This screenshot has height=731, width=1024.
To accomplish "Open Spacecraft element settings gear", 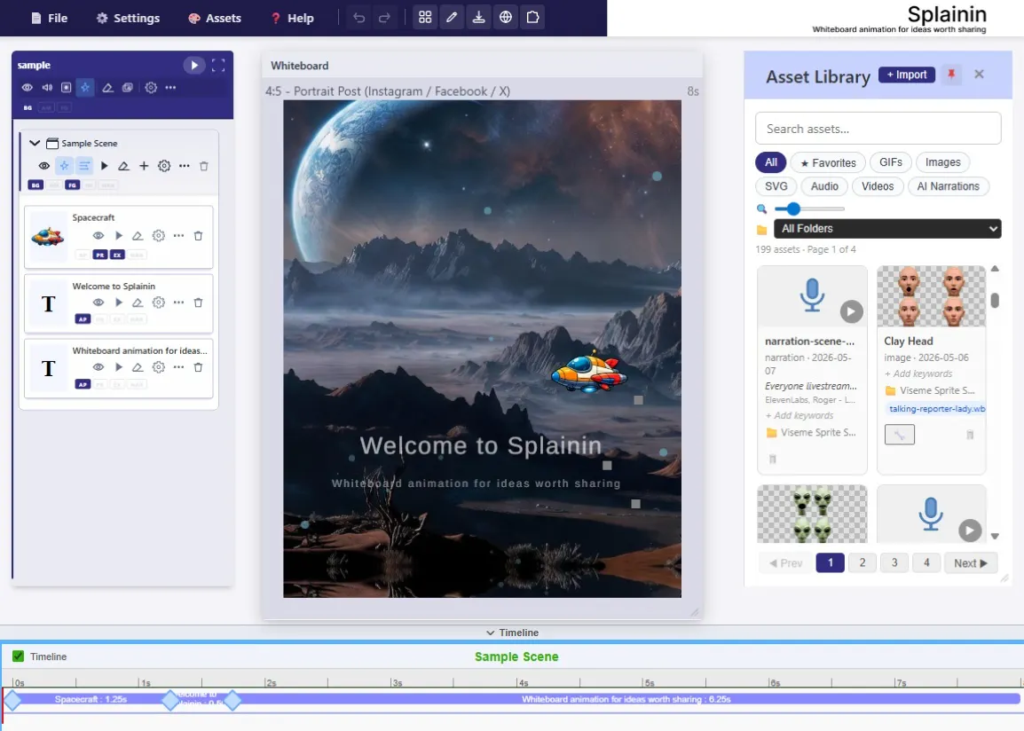I will point(159,236).
